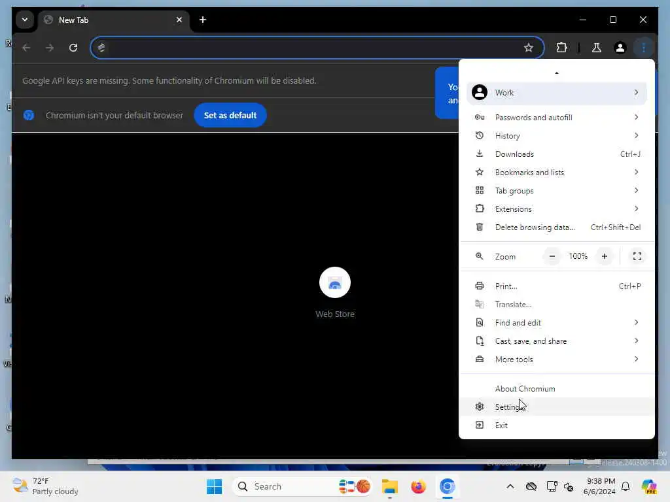Open the History menu item
The height and width of the screenshot is (502, 670).
[x=556, y=136]
